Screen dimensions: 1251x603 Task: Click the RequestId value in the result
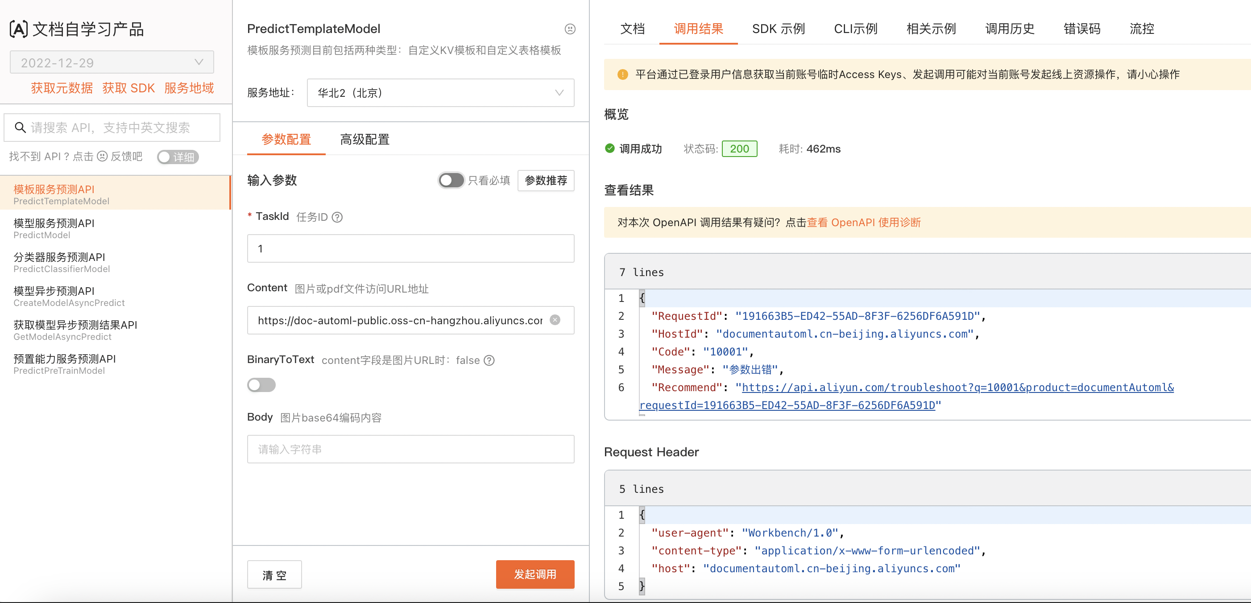click(x=857, y=316)
